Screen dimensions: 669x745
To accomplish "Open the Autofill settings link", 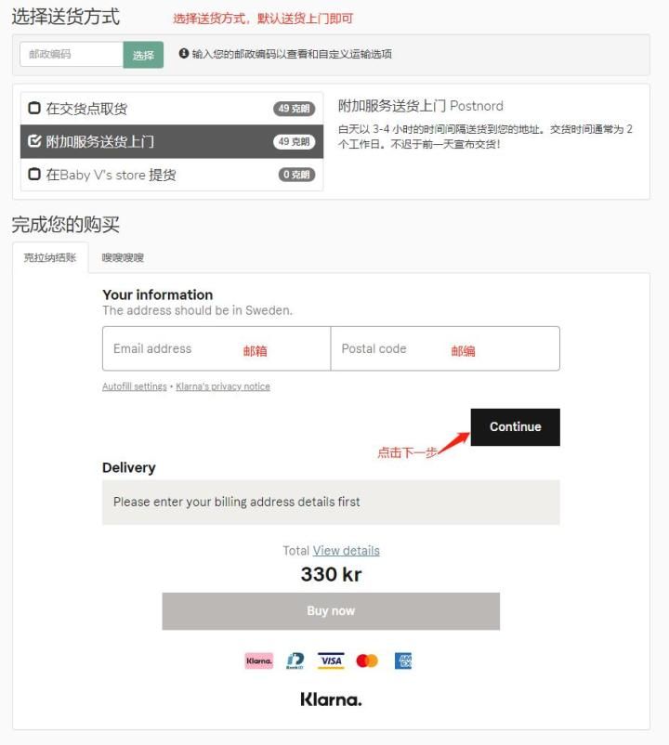I will point(135,386).
